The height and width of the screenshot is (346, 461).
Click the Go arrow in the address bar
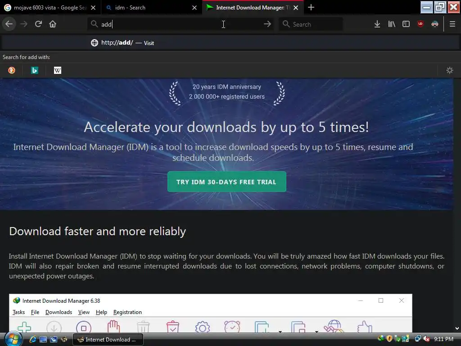coord(267,24)
